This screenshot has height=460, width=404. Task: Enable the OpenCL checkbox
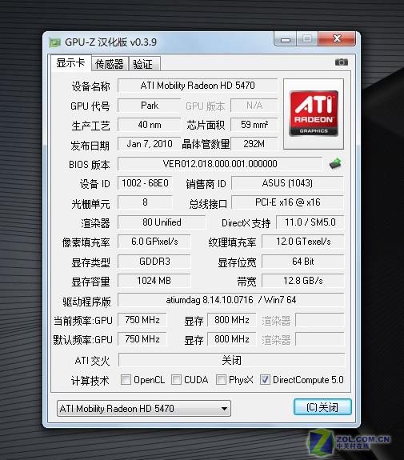click(x=126, y=379)
